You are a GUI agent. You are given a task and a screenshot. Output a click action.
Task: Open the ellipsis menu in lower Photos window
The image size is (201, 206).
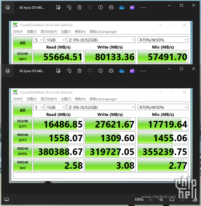click(143, 71)
